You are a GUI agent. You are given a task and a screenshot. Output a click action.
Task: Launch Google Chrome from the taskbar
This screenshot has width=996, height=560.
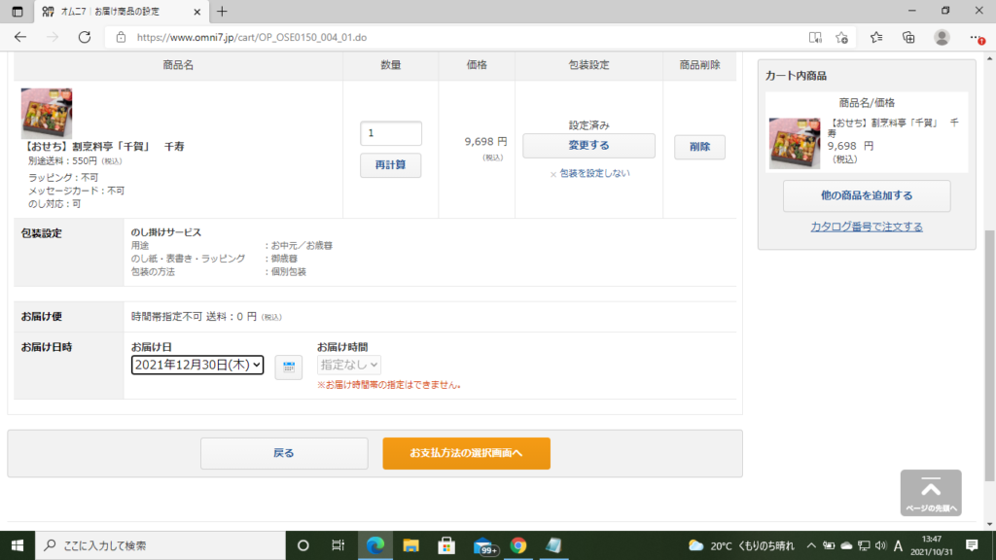tap(518, 545)
